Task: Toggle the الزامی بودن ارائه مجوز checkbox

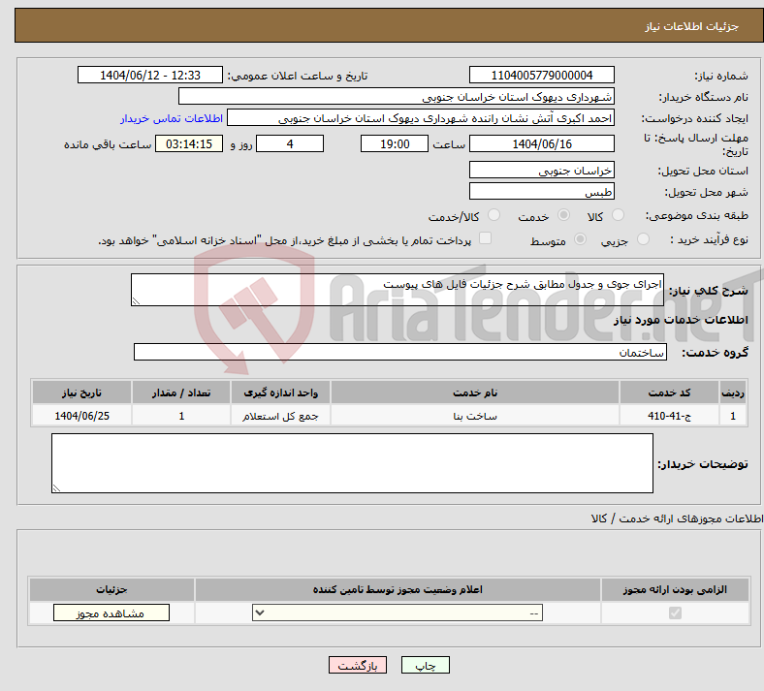Action: pyautogui.click(x=675, y=612)
